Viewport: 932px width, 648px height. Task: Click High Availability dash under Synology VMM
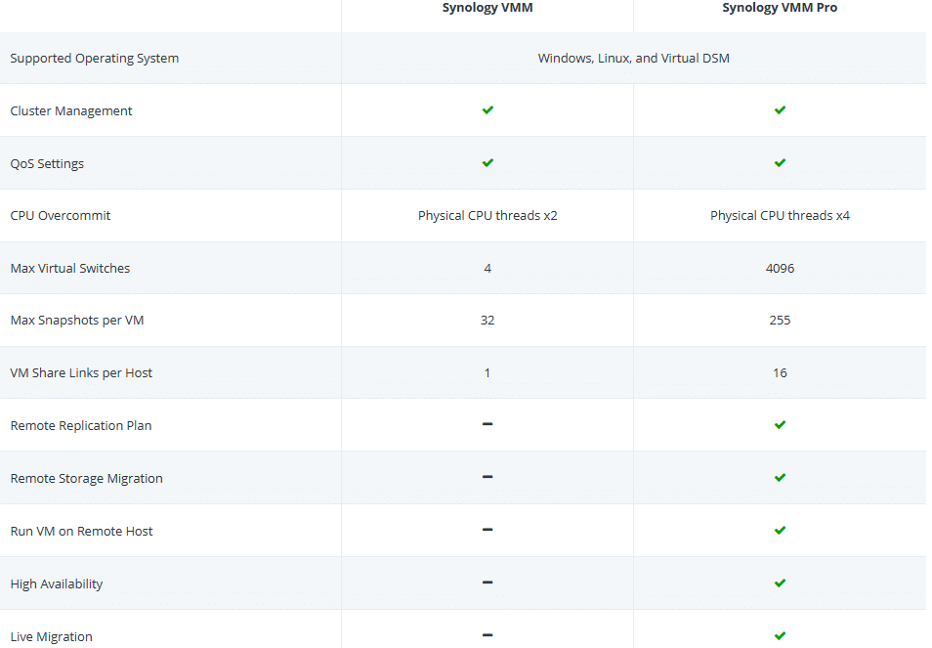click(x=487, y=583)
